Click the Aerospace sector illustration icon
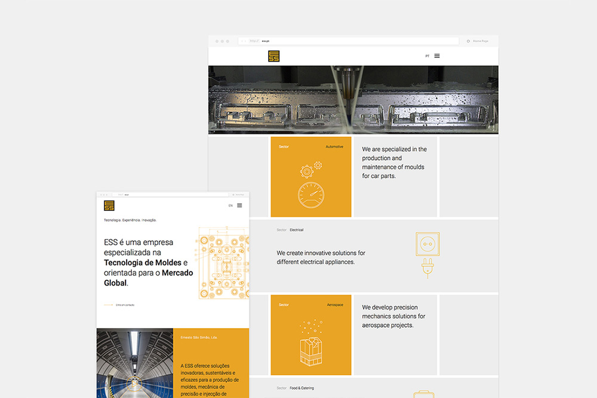The image size is (597, 398). click(x=310, y=344)
